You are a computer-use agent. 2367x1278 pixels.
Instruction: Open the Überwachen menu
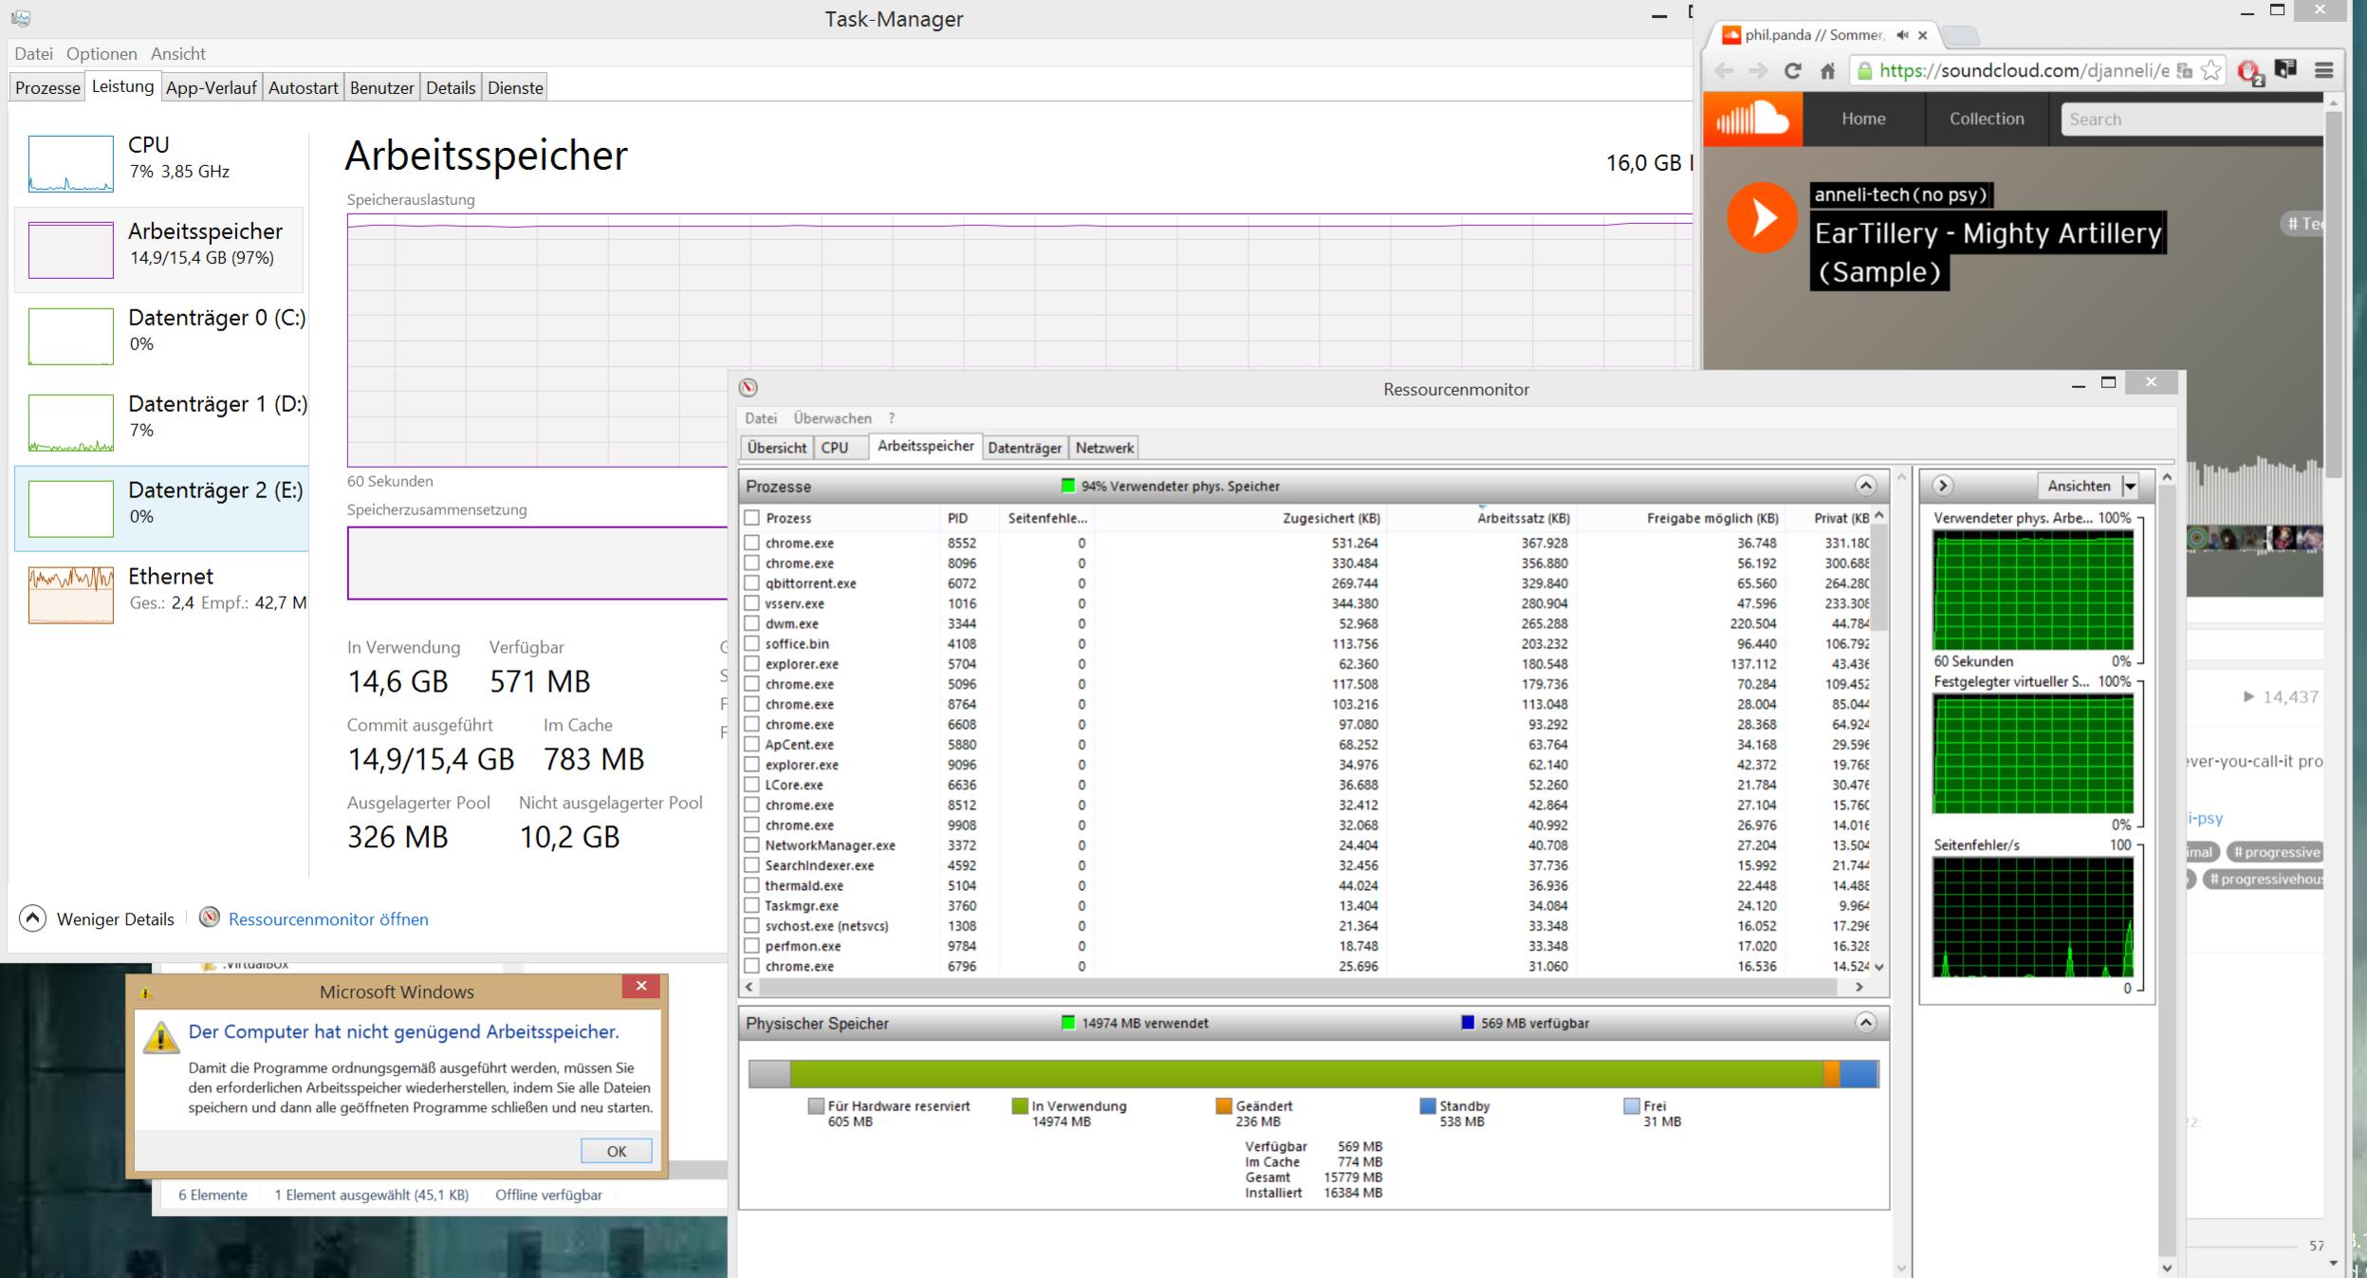[832, 418]
